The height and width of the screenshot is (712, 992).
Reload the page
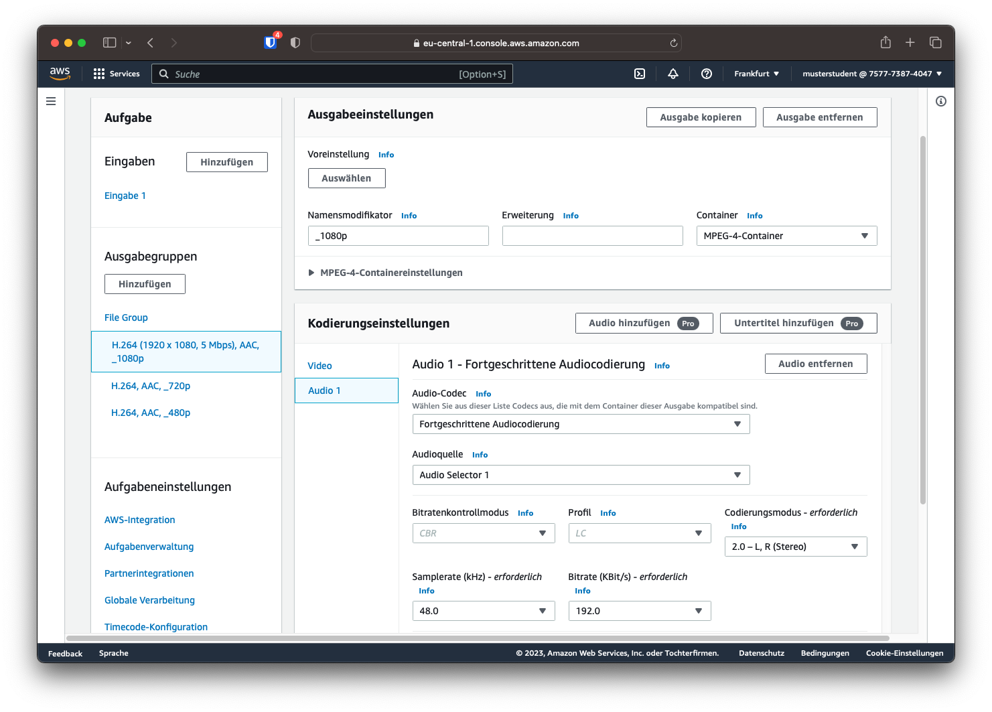pos(674,43)
